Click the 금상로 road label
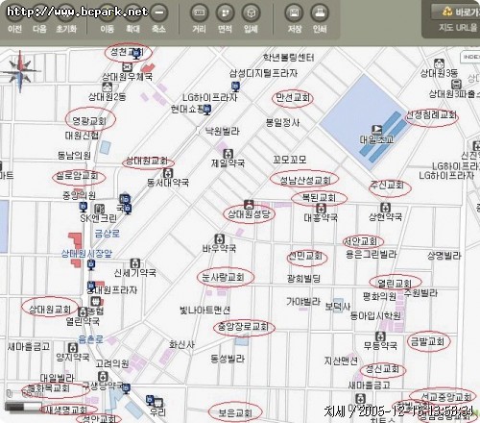Viewport: 480px width, 423px height. [108, 233]
